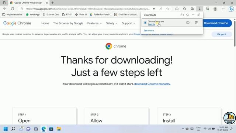Image resolution: width=236 pixels, height=133 pixels.
Task: Click the Read aloud icon in address bar
Action: pyautogui.click(x=161, y=9)
